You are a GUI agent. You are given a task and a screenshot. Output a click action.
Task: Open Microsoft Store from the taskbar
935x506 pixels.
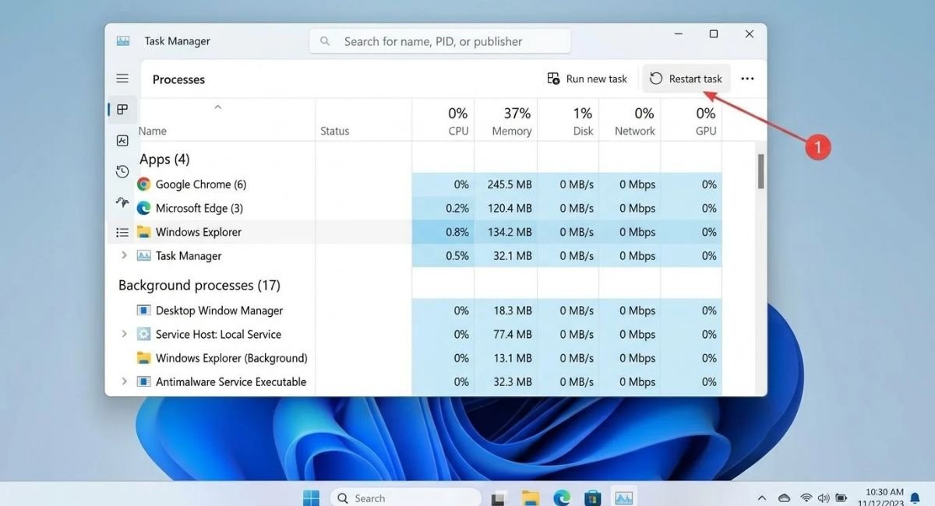(x=593, y=497)
